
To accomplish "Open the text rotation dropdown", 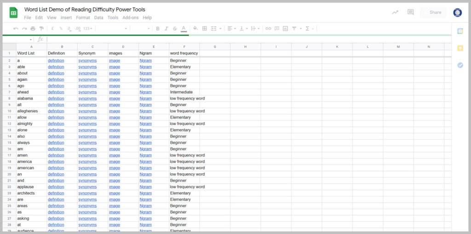I will pos(255,29).
